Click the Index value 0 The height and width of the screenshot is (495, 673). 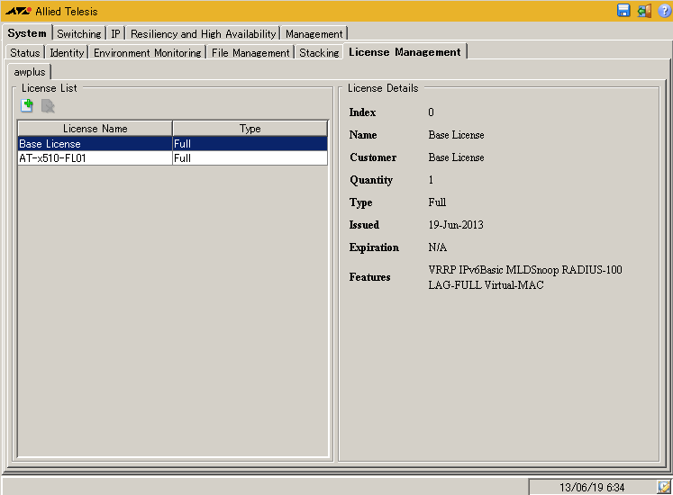pos(431,112)
